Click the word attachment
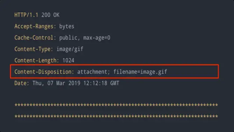 pyautogui.click(x=92, y=72)
